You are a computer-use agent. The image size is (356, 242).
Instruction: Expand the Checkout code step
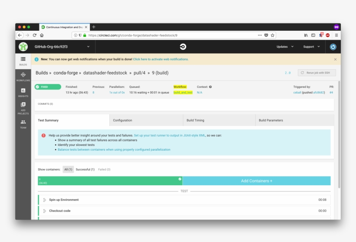59,211
